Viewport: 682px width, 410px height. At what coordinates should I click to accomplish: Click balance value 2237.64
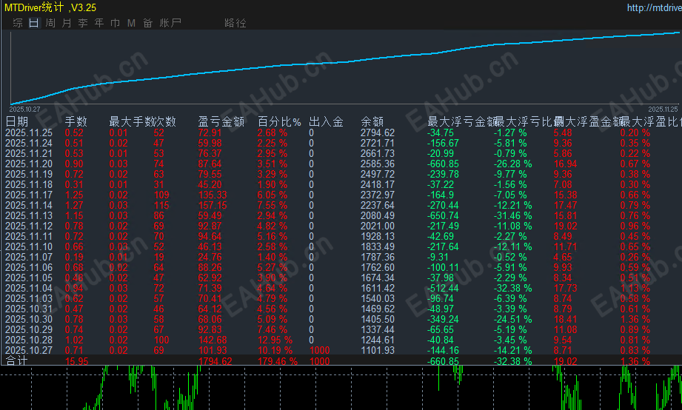378,205
